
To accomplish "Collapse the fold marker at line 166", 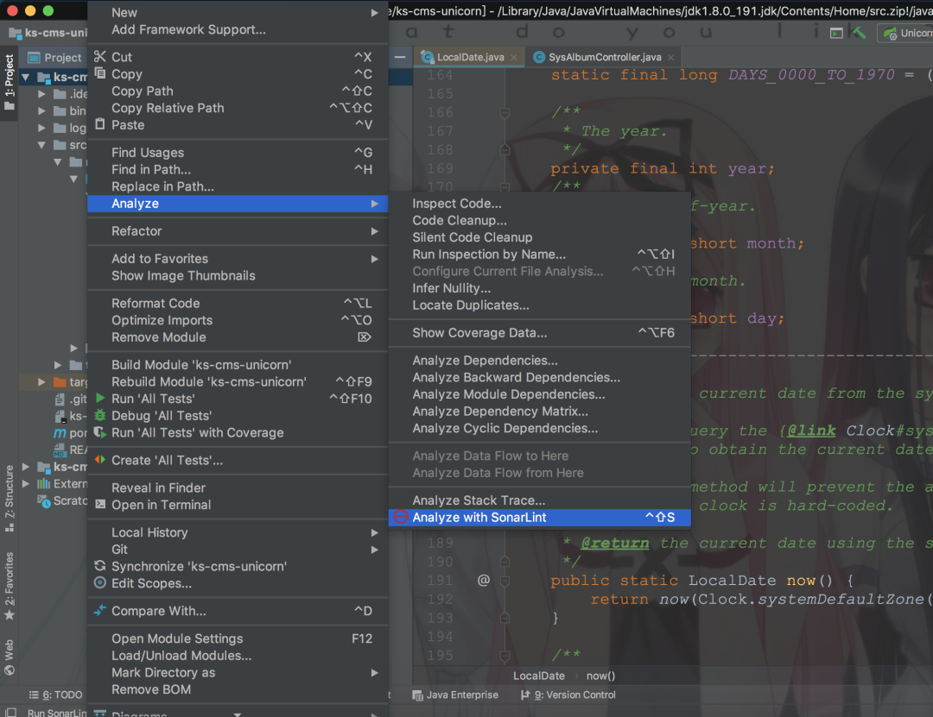I will coord(505,112).
